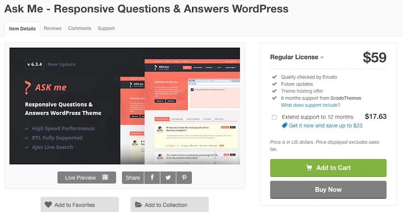Click the layout icon on Live Preview button
The height and width of the screenshot is (212, 403).
tap(105, 177)
